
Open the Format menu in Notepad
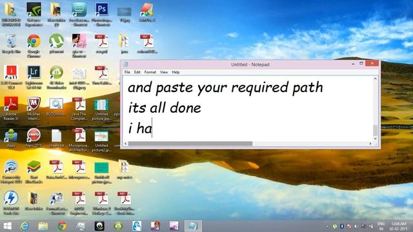pos(150,72)
